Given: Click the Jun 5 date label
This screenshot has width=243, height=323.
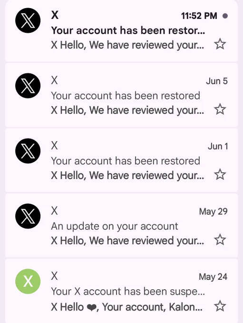Looking at the screenshot, I should pyautogui.click(x=217, y=81).
